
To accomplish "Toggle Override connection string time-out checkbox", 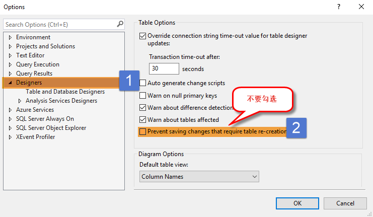I will [x=142, y=36].
